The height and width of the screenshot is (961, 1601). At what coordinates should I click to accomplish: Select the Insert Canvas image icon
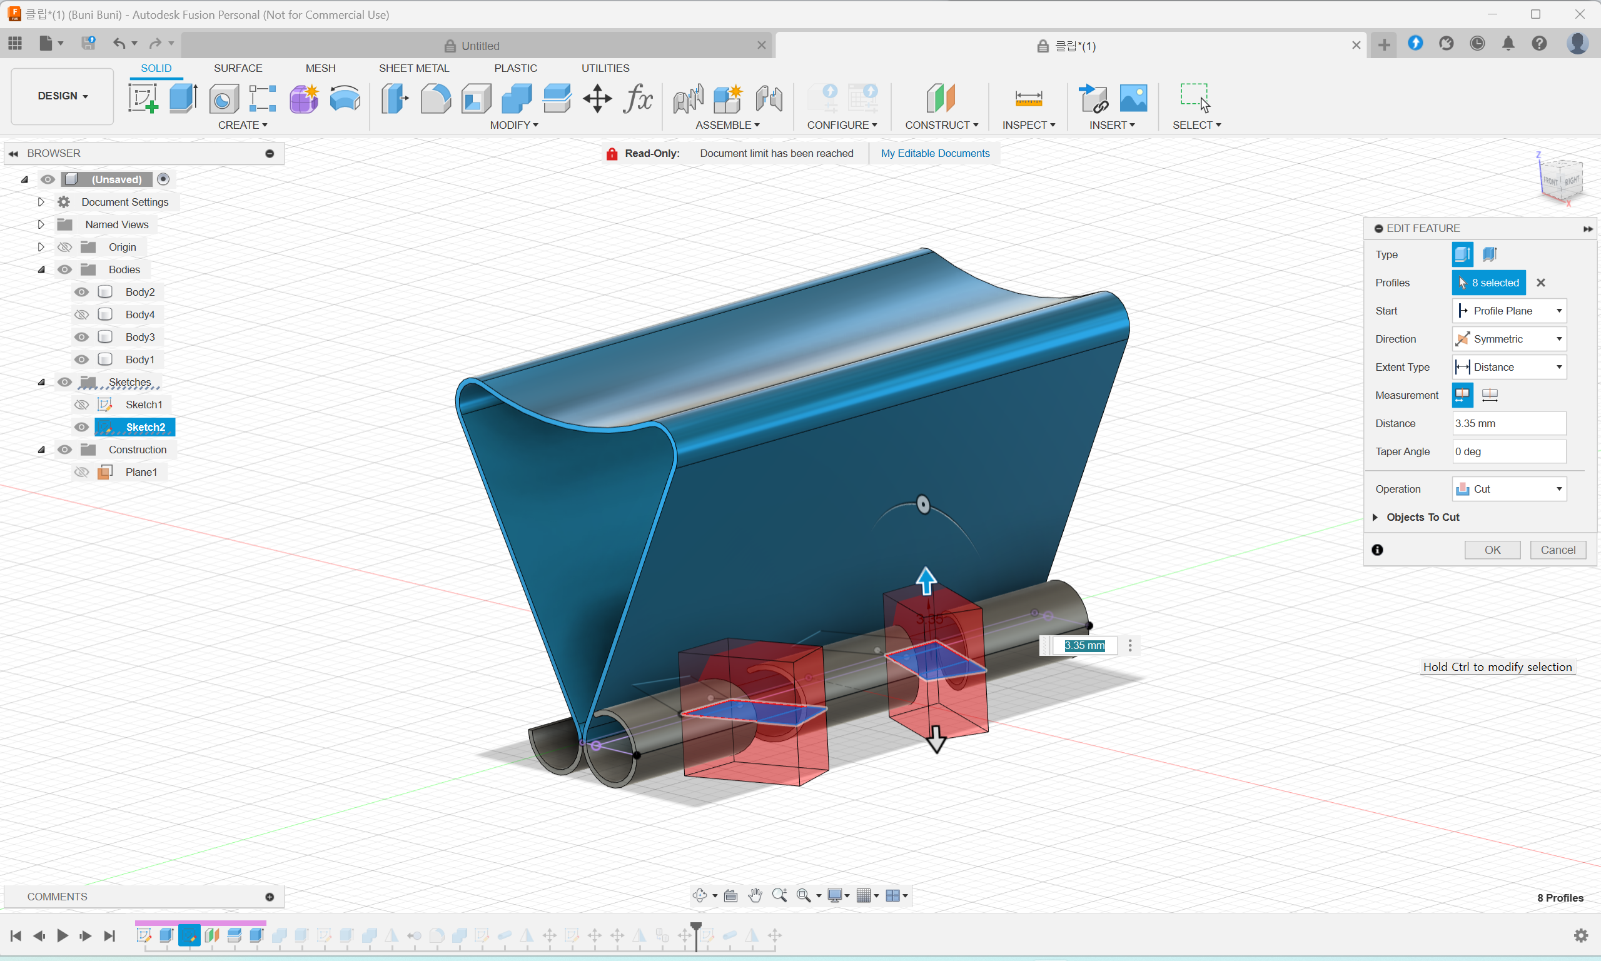click(1133, 98)
